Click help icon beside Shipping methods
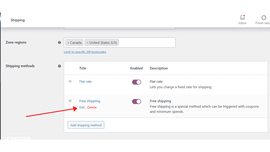This screenshot has width=270, height=152. (x=60, y=66)
